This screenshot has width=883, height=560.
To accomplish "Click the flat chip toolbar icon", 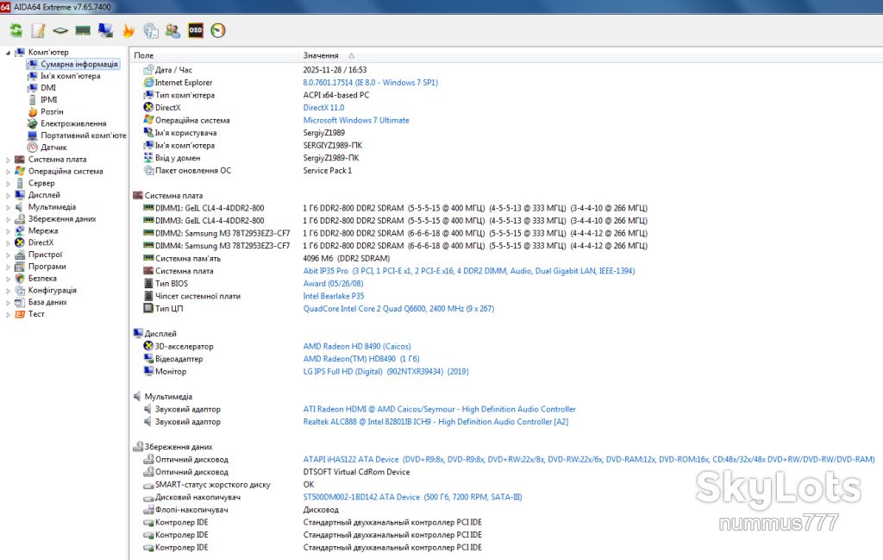I will [x=60, y=30].
